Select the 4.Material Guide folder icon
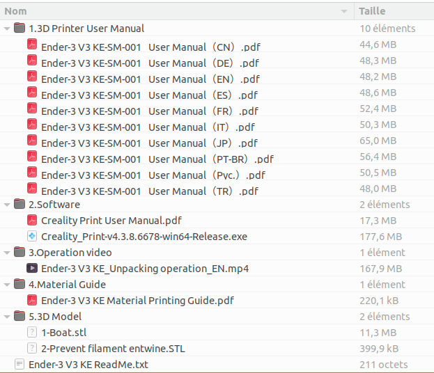Image resolution: width=434 pixels, height=373 pixels. (20, 283)
